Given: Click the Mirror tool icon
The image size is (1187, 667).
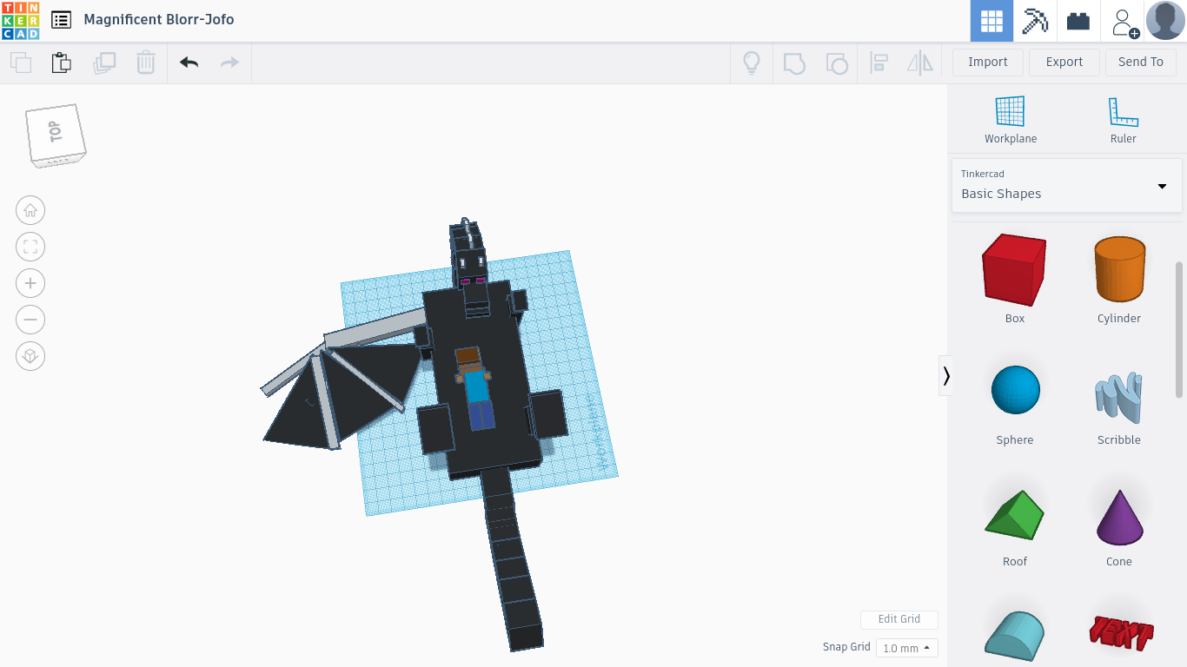Looking at the screenshot, I should pos(919,63).
